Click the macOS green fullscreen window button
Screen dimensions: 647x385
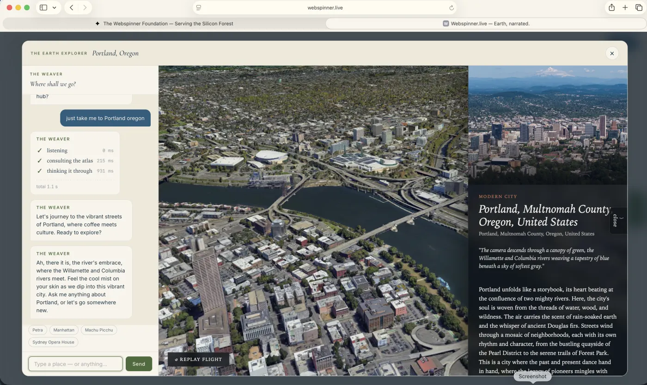pos(27,7)
